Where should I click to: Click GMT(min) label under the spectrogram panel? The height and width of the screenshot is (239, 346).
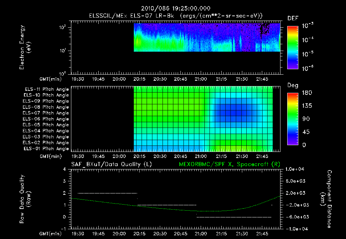[x=51, y=79]
